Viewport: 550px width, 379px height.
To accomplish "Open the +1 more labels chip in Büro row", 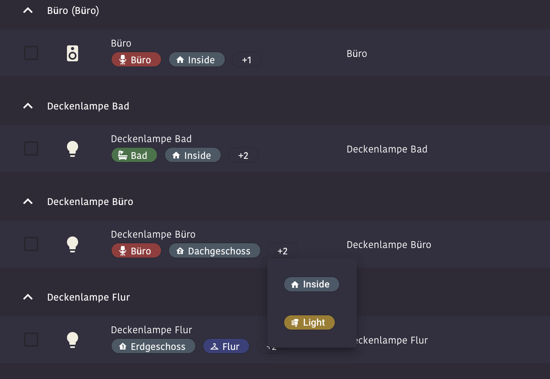I will point(247,60).
